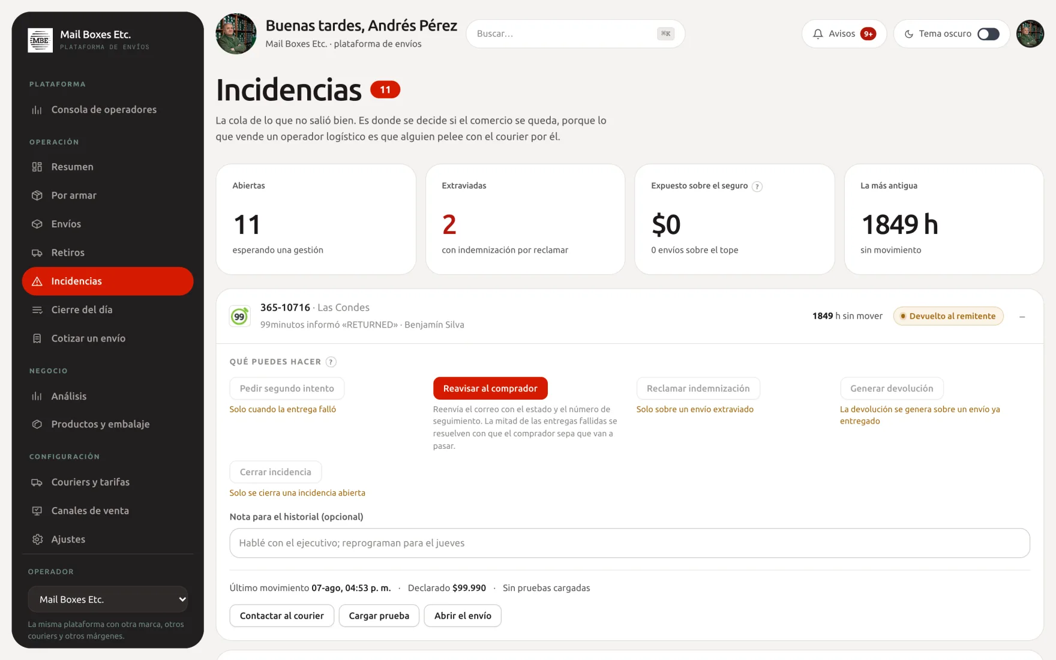1056x660 pixels.
Task: Open Productos y embalaje section
Action: click(108, 424)
